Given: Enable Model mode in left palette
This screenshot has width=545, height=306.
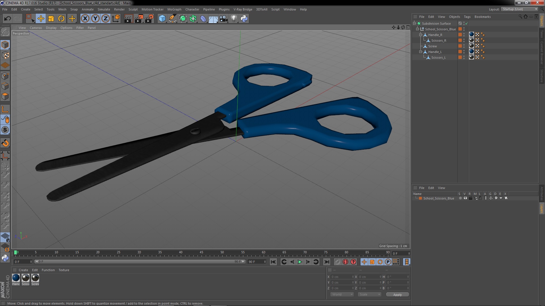Looking at the screenshot, I should tap(5, 45).
